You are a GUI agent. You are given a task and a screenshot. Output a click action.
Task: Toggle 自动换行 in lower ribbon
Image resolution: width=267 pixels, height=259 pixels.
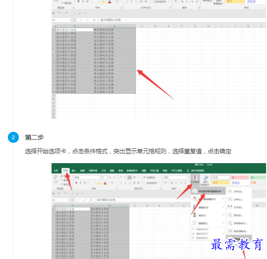pos(149,177)
